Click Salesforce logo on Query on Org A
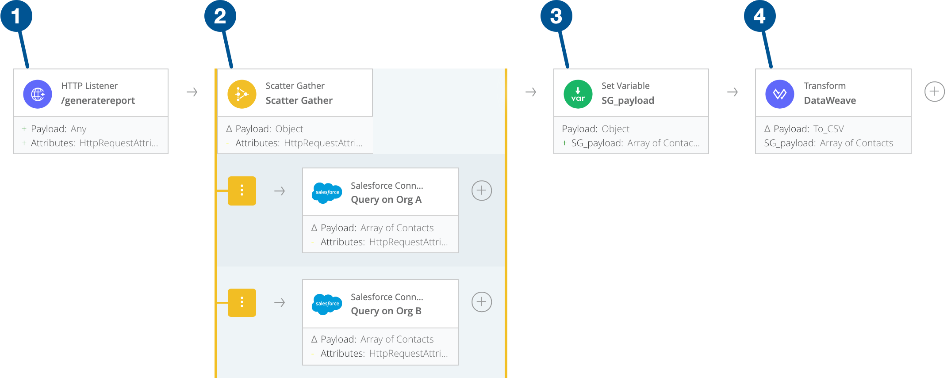 click(327, 193)
